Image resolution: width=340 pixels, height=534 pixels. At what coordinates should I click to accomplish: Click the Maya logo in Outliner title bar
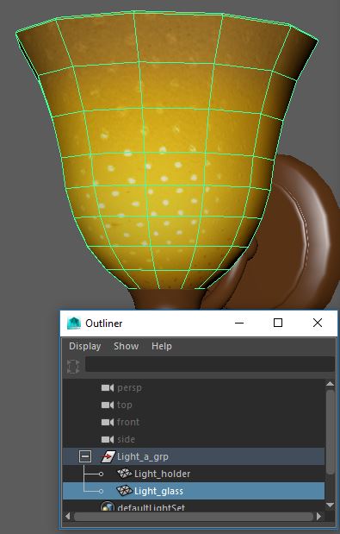tap(74, 324)
